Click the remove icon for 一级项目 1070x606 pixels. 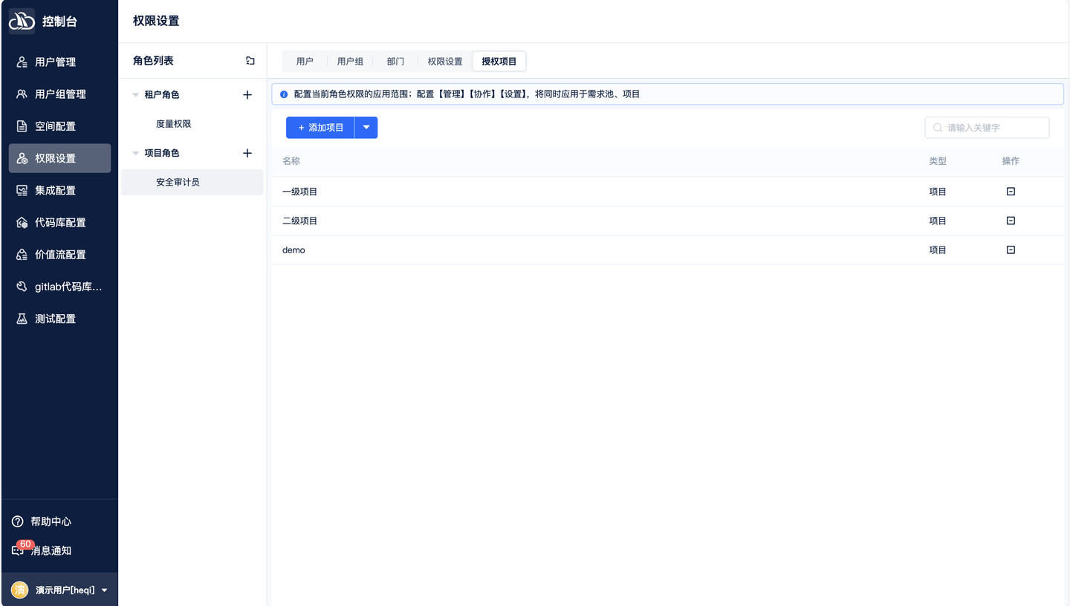1011,192
